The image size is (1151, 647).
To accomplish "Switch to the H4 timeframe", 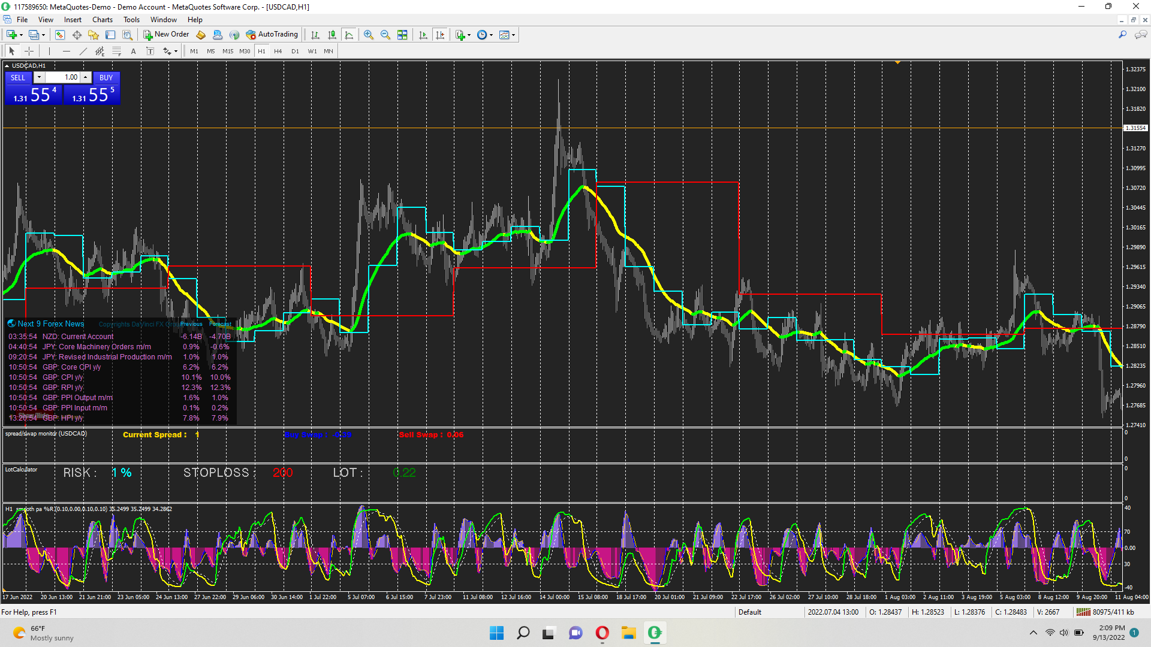I will (278, 52).
